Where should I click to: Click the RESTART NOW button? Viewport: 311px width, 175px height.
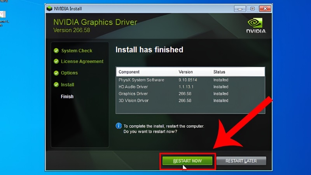(187, 161)
